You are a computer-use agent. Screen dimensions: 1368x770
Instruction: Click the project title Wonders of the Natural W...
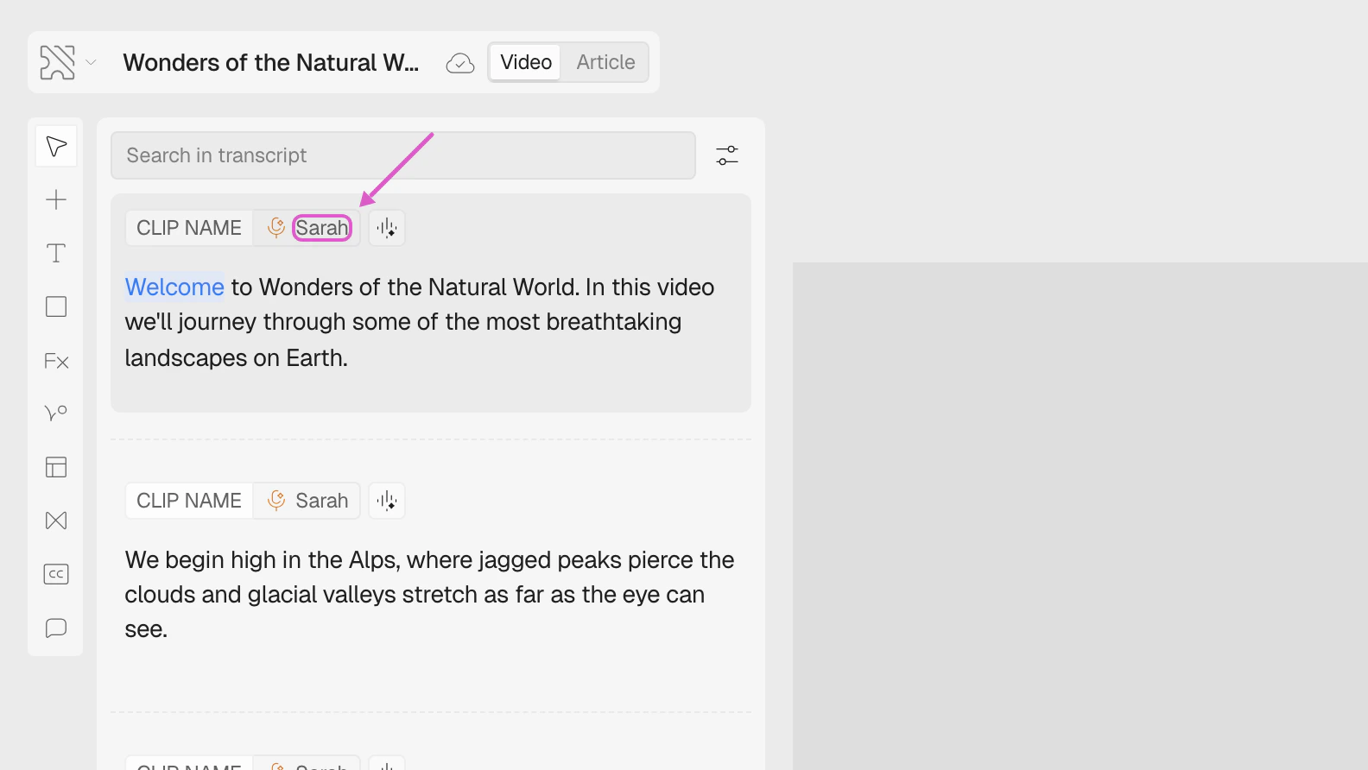coord(270,62)
